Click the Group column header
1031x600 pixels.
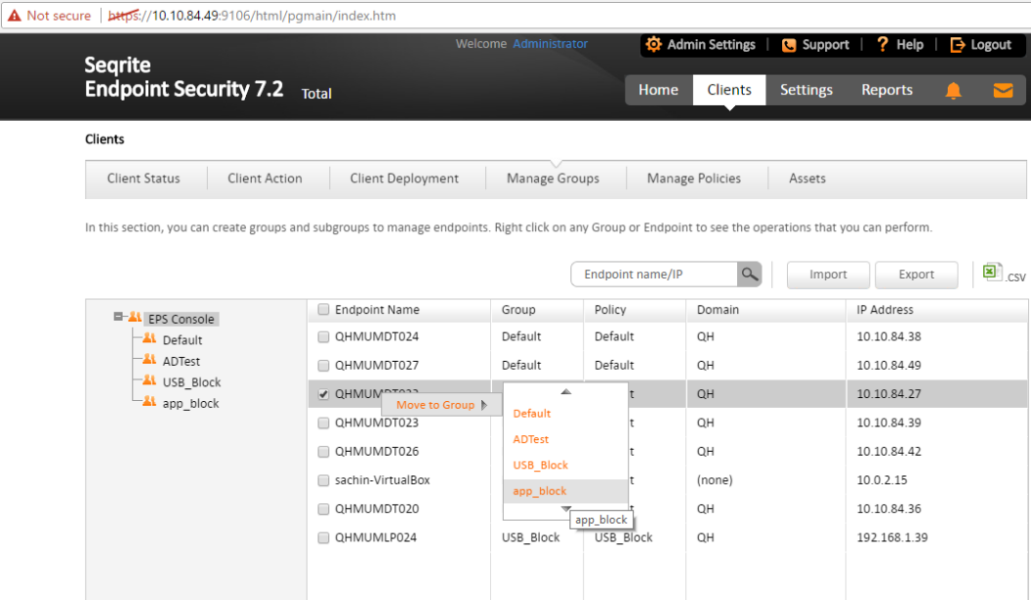(x=518, y=309)
